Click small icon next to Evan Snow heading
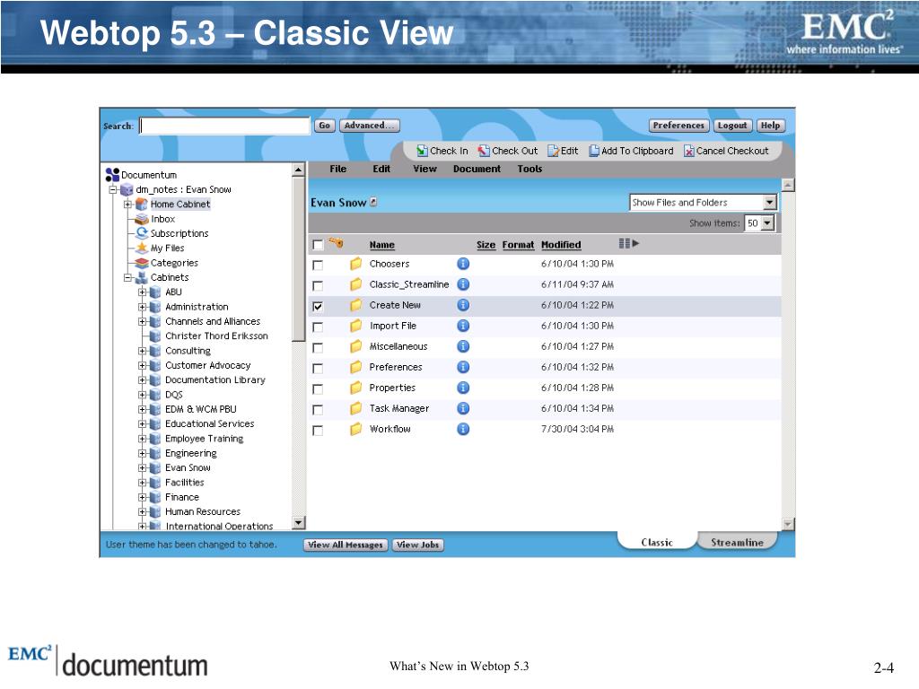The height and width of the screenshot is (689, 919). point(373,202)
